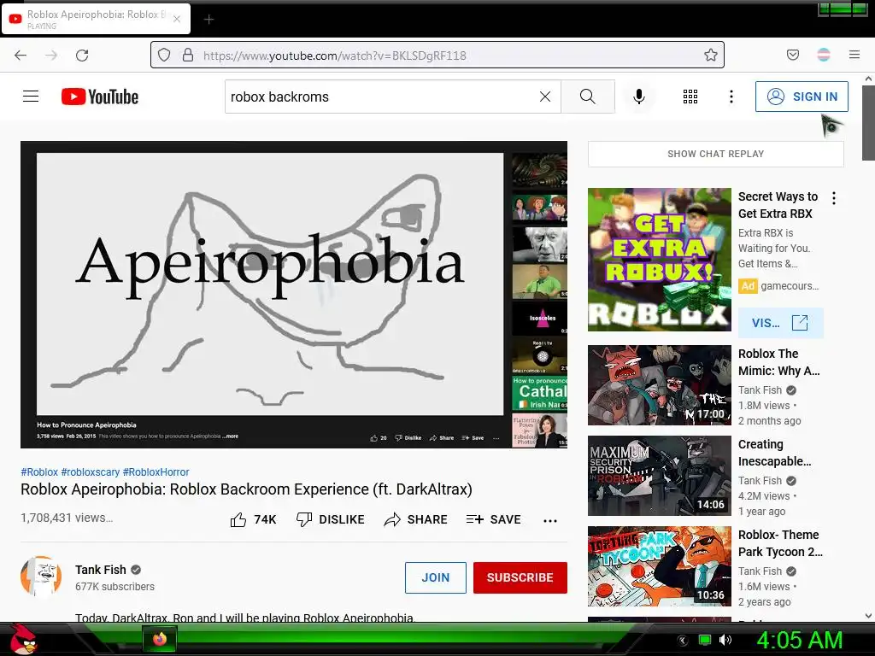
Task: Expand the hidden tray icons arrow
Action: [683, 640]
